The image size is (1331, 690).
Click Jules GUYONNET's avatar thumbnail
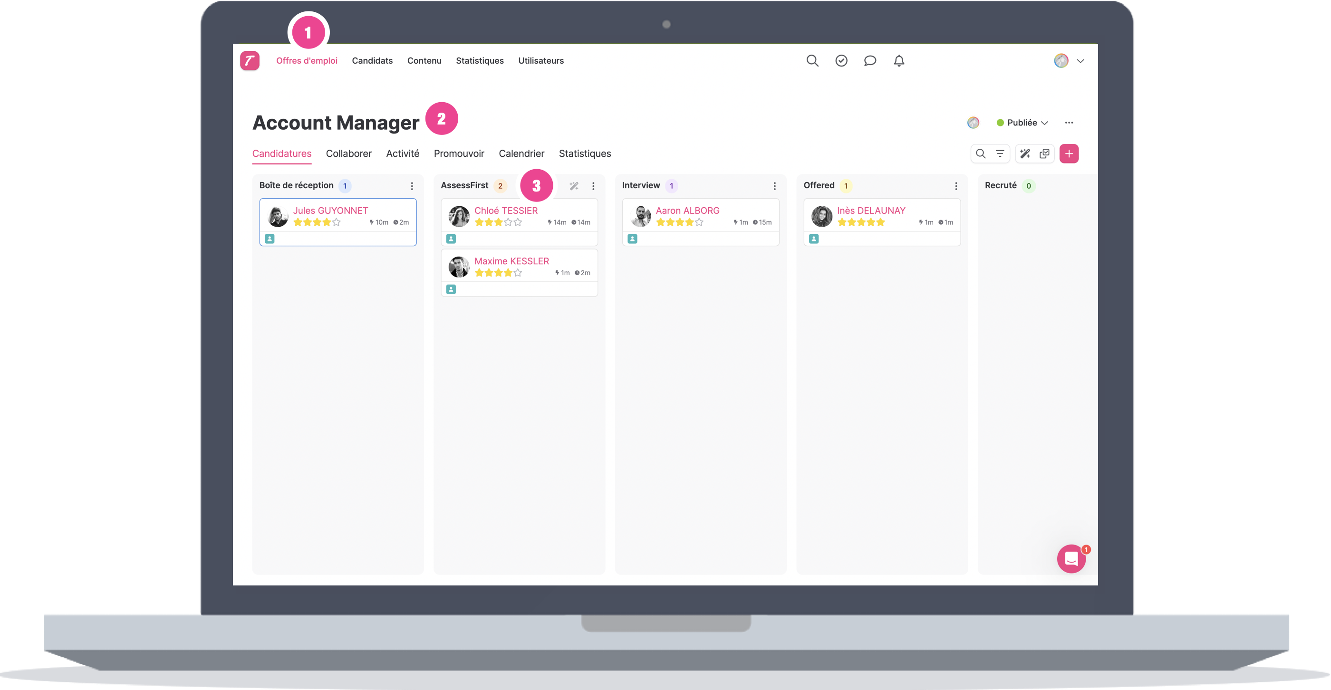point(278,216)
